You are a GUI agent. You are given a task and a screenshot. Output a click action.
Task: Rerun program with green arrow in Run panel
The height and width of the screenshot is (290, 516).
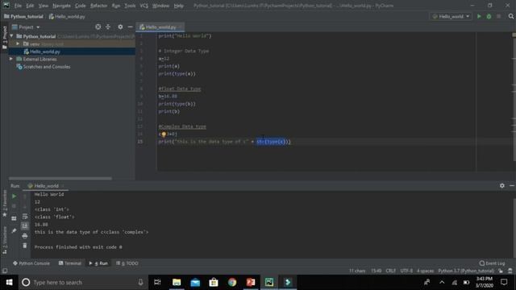click(x=14, y=196)
